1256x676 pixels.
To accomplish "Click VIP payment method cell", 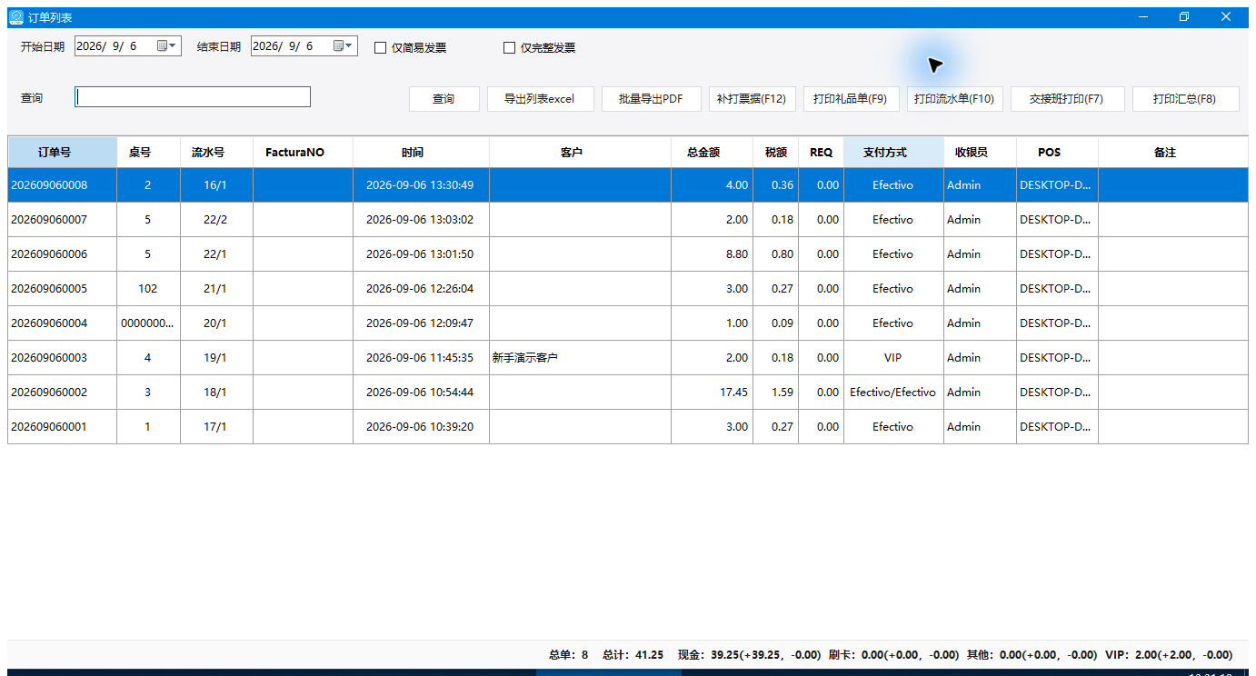I will coord(894,357).
